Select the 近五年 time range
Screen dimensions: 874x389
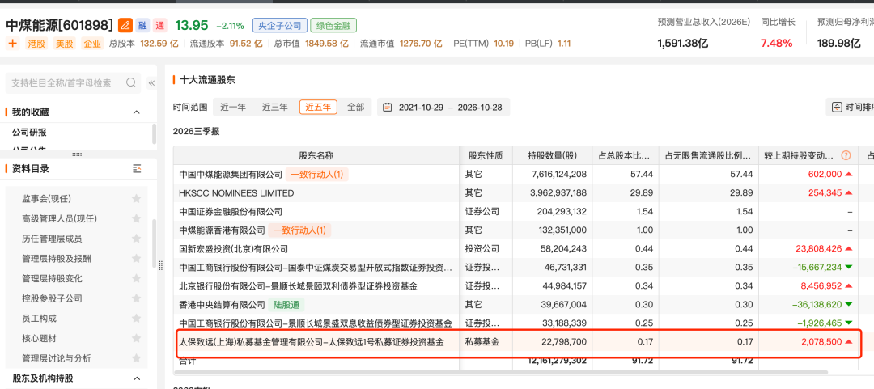point(318,107)
